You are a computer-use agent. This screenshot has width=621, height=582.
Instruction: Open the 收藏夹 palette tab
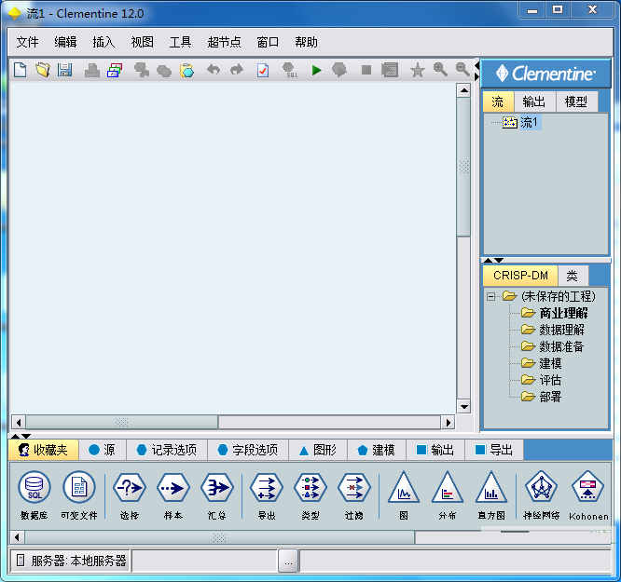(43, 450)
